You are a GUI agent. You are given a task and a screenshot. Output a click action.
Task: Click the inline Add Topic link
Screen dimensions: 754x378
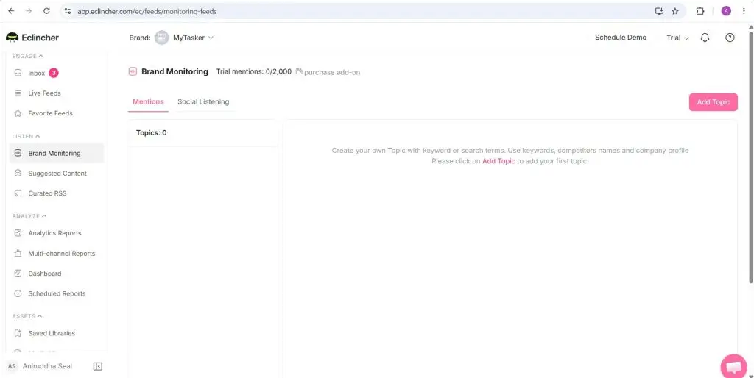[498, 161]
